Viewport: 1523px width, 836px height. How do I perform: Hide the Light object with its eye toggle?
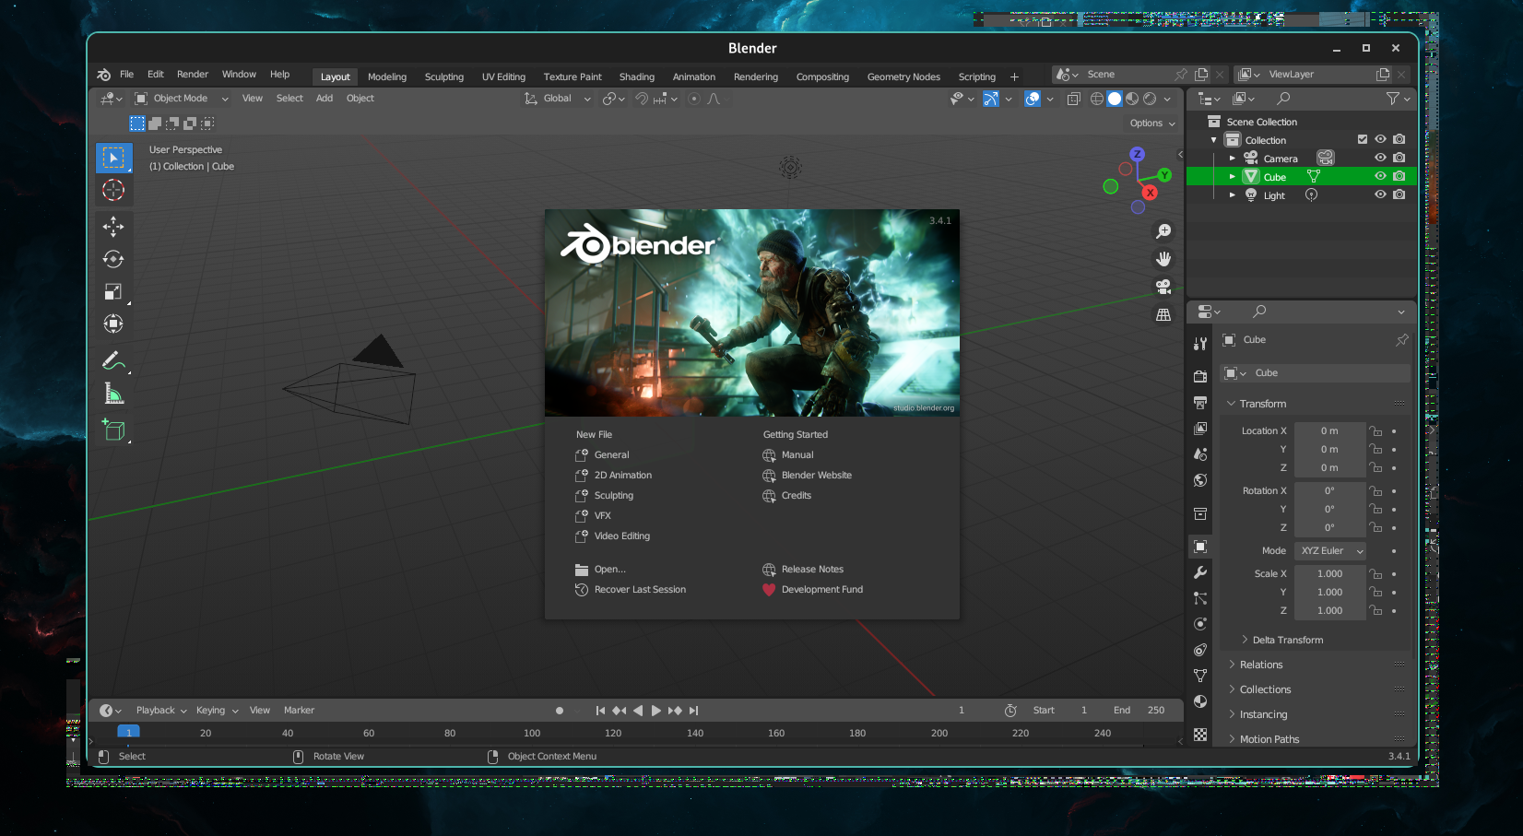point(1380,194)
